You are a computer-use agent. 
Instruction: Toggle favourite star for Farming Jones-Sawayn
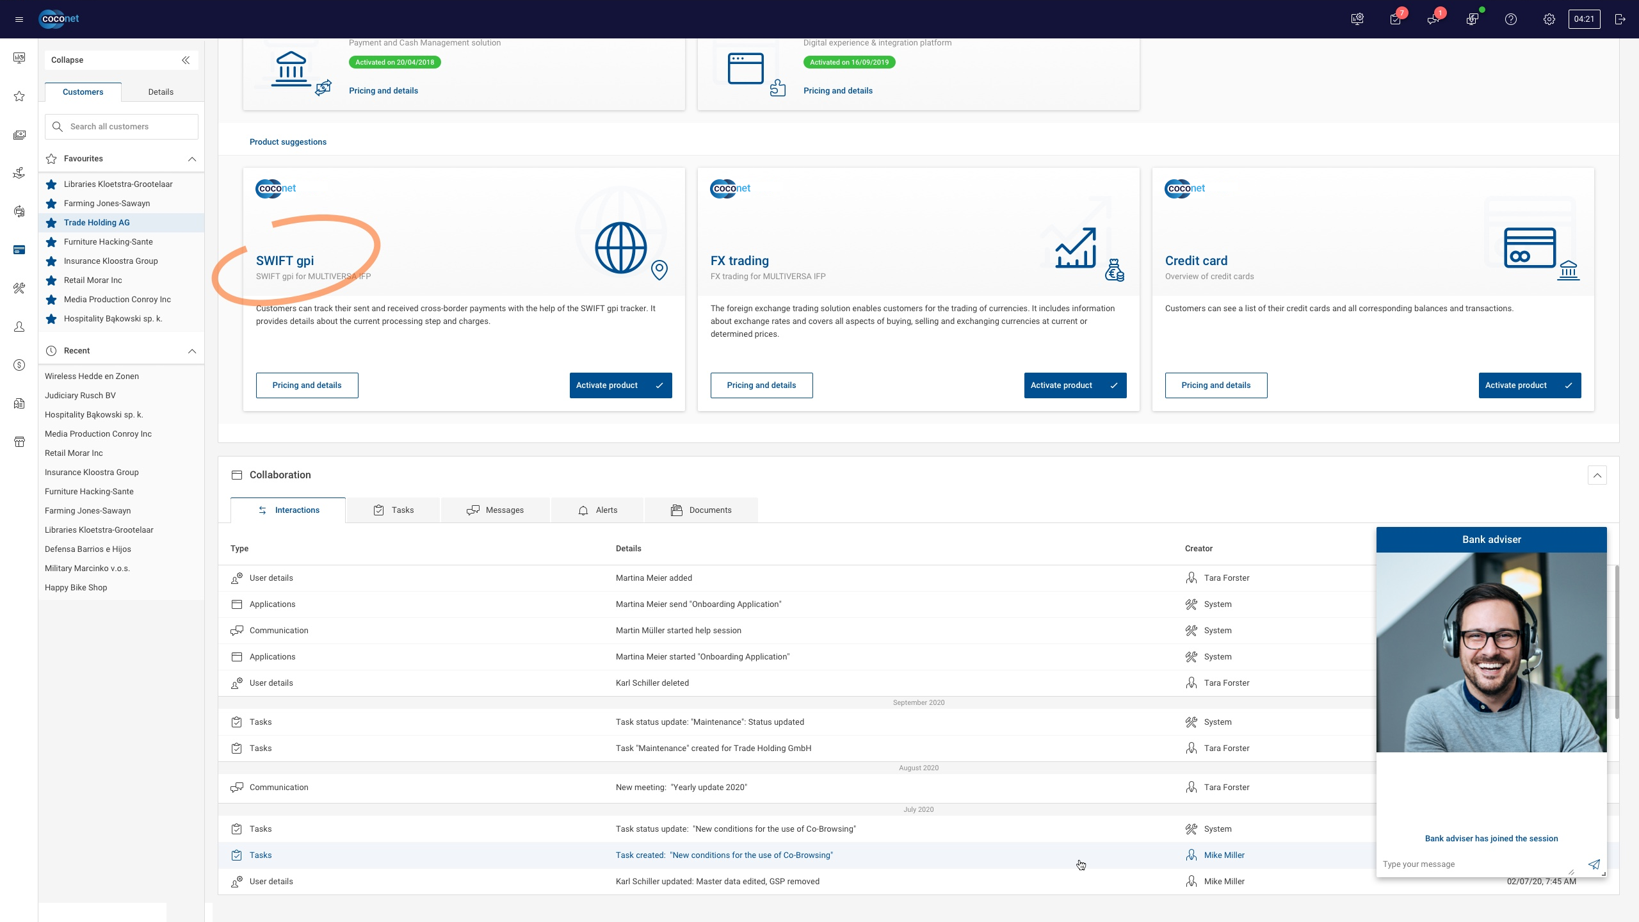click(x=51, y=204)
